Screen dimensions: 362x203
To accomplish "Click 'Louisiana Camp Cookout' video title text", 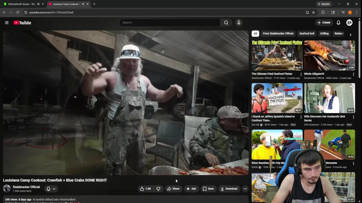I will pos(55,180).
